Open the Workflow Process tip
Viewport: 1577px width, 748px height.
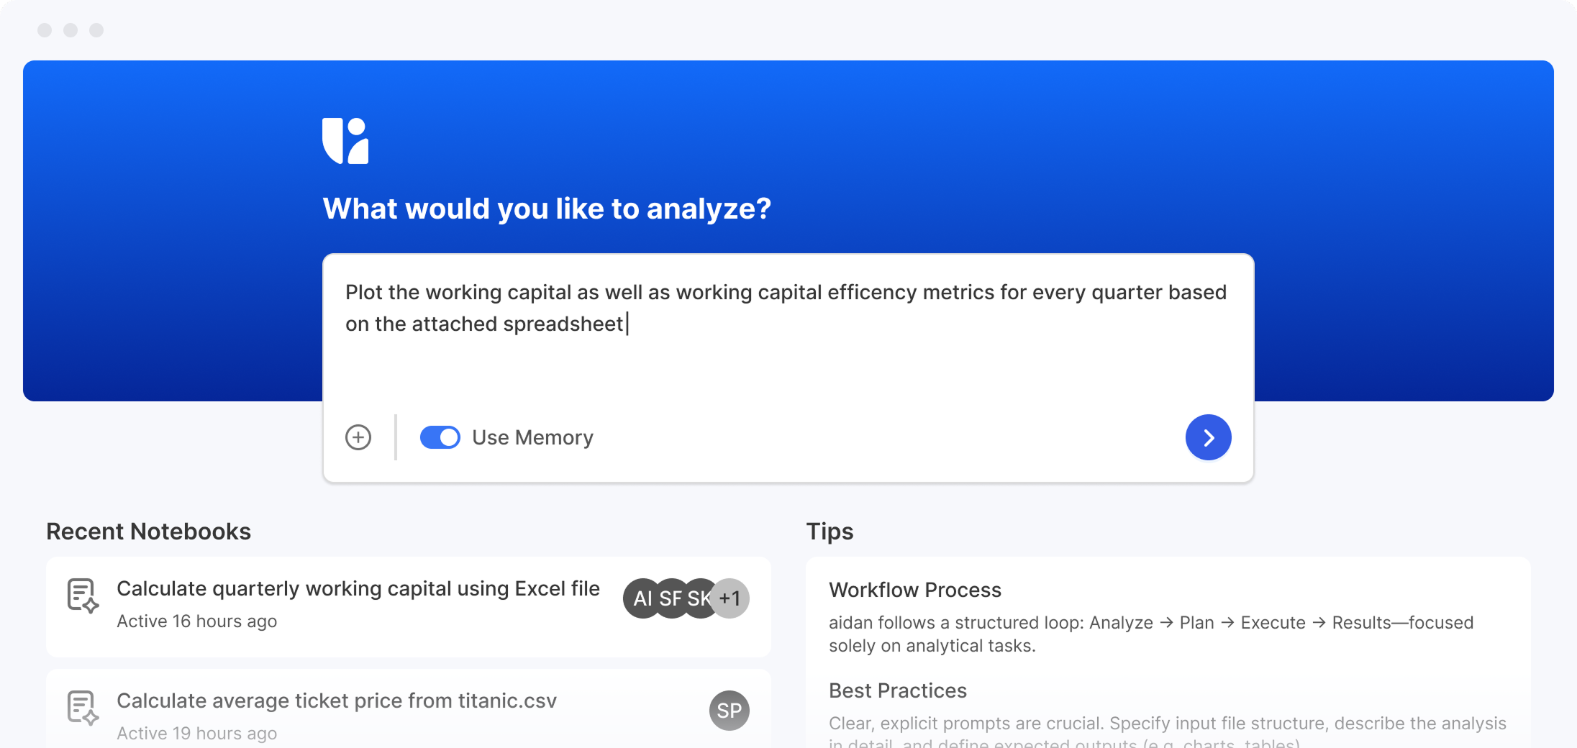pyautogui.click(x=914, y=590)
